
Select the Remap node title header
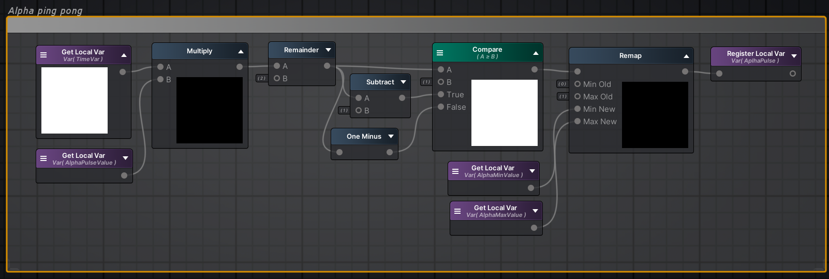(x=630, y=56)
